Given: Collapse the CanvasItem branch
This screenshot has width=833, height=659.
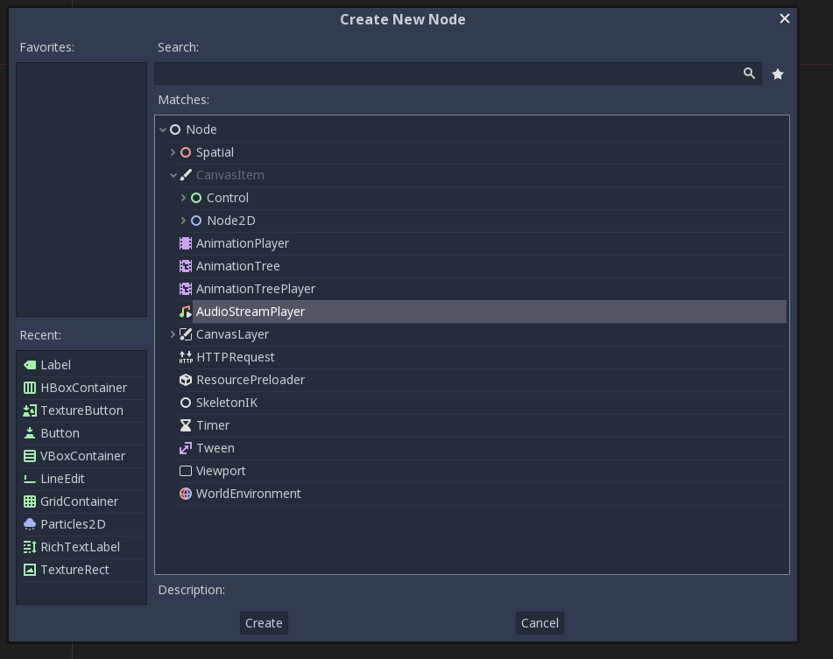Looking at the screenshot, I should point(173,175).
